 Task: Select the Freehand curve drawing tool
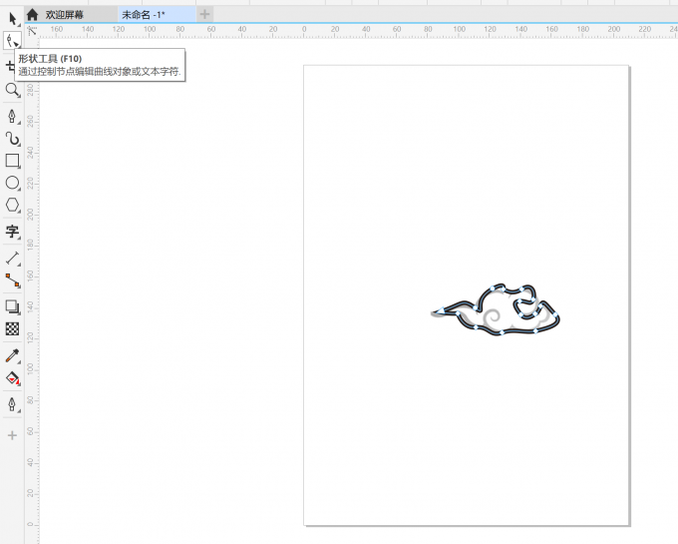[x=12, y=115]
